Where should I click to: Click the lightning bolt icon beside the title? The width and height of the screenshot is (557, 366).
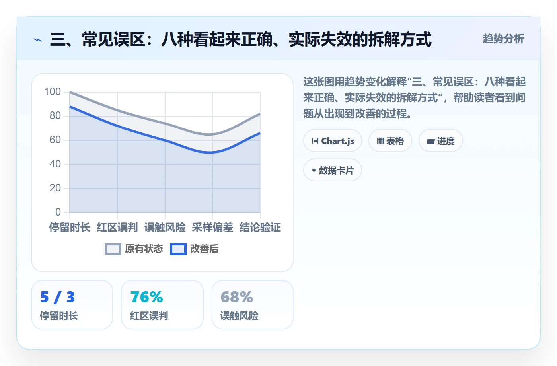(38, 40)
